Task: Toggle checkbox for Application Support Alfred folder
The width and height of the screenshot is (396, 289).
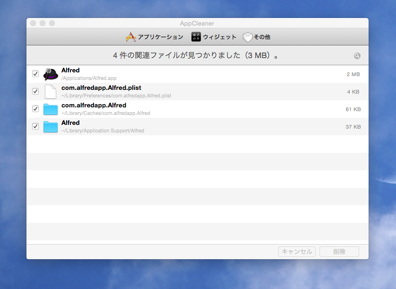Action: [x=35, y=126]
